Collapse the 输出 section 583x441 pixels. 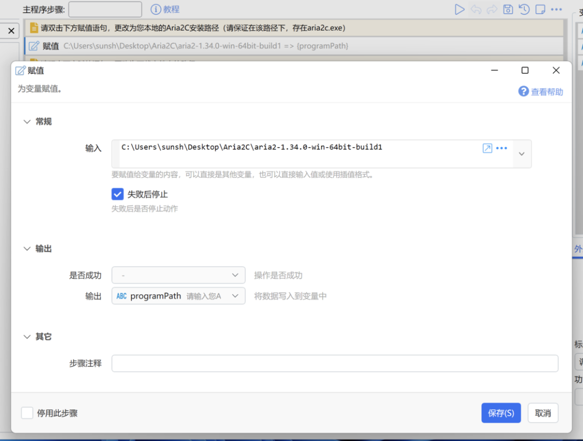pyautogui.click(x=27, y=249)
